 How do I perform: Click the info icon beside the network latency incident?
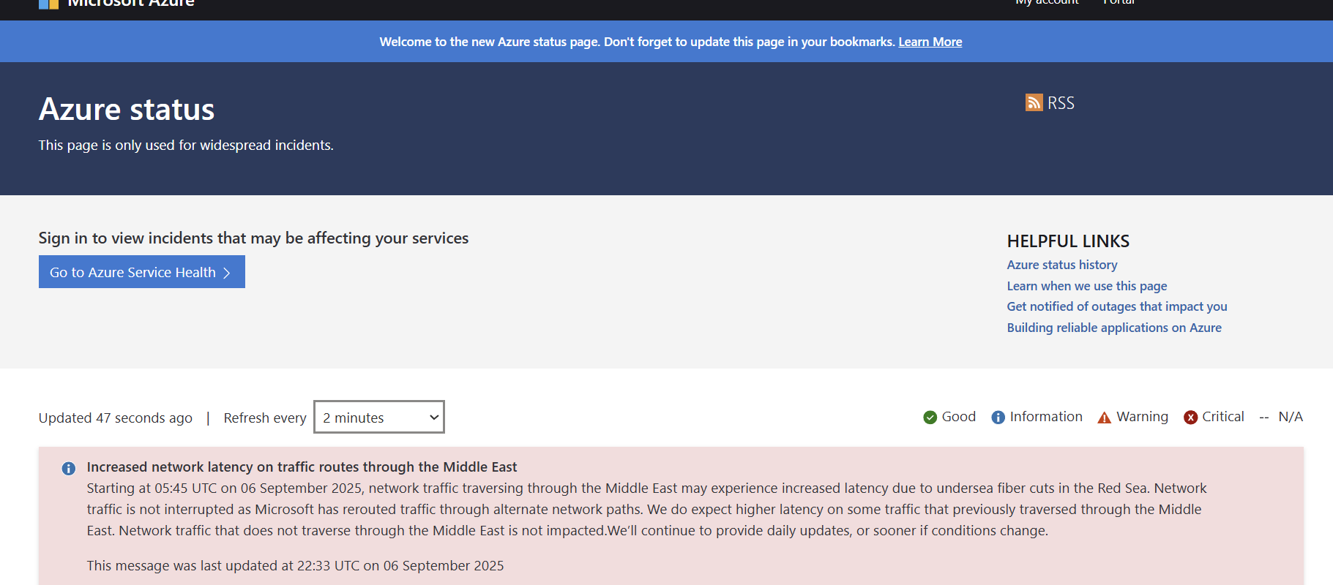coord(69,469)
